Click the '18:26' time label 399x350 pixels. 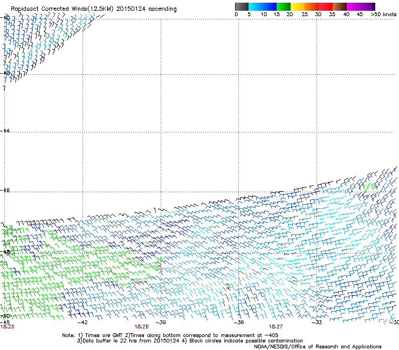click(141, 327)
